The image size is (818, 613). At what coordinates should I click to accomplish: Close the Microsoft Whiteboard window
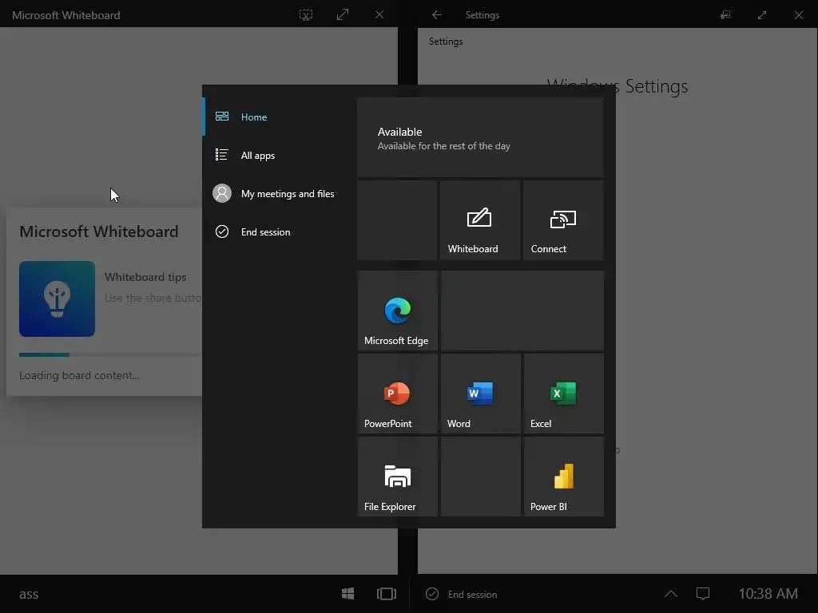pos(379,15)
